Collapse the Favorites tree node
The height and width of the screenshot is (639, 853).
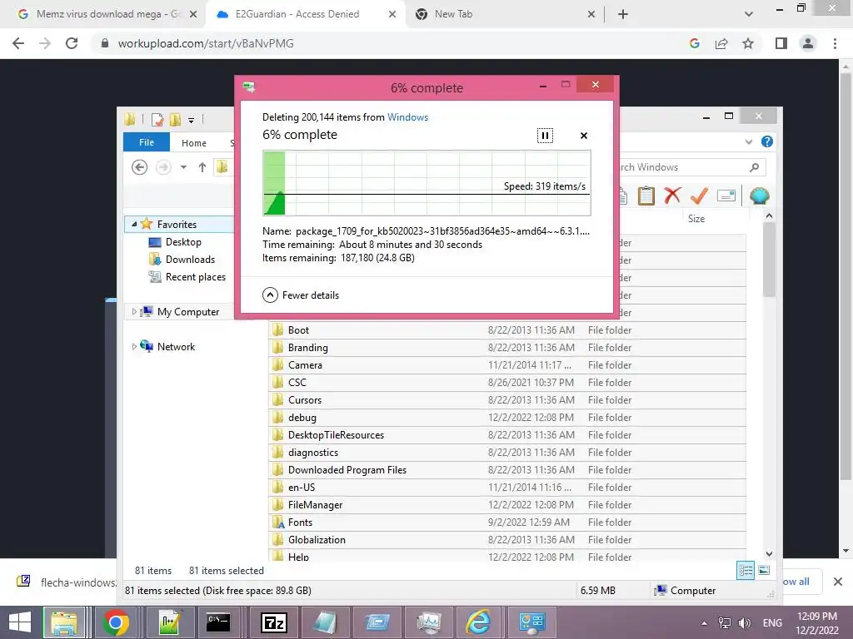134,224
